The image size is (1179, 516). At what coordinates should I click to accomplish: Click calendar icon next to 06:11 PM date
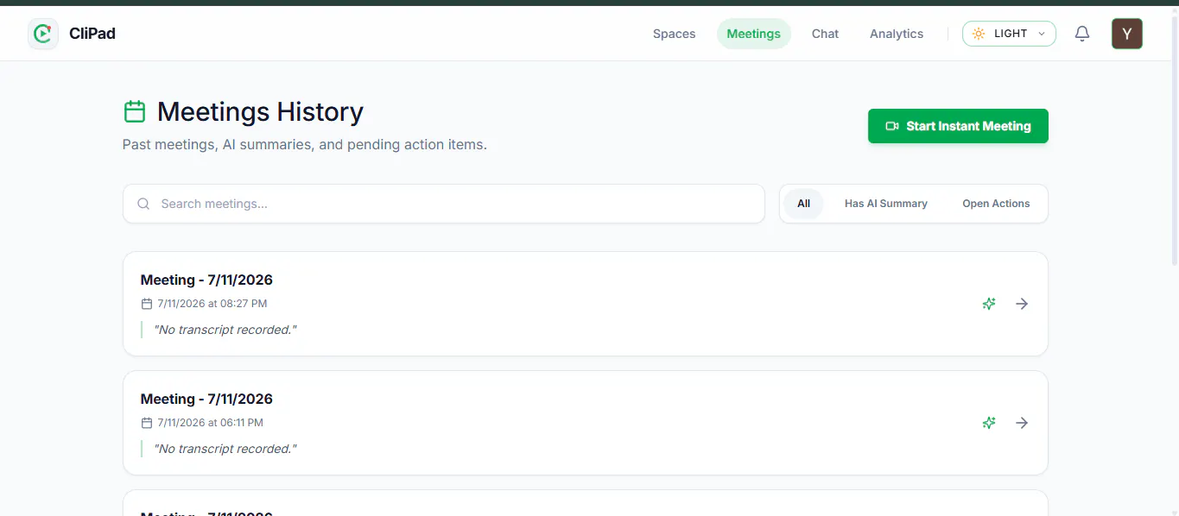click(146, 423)
